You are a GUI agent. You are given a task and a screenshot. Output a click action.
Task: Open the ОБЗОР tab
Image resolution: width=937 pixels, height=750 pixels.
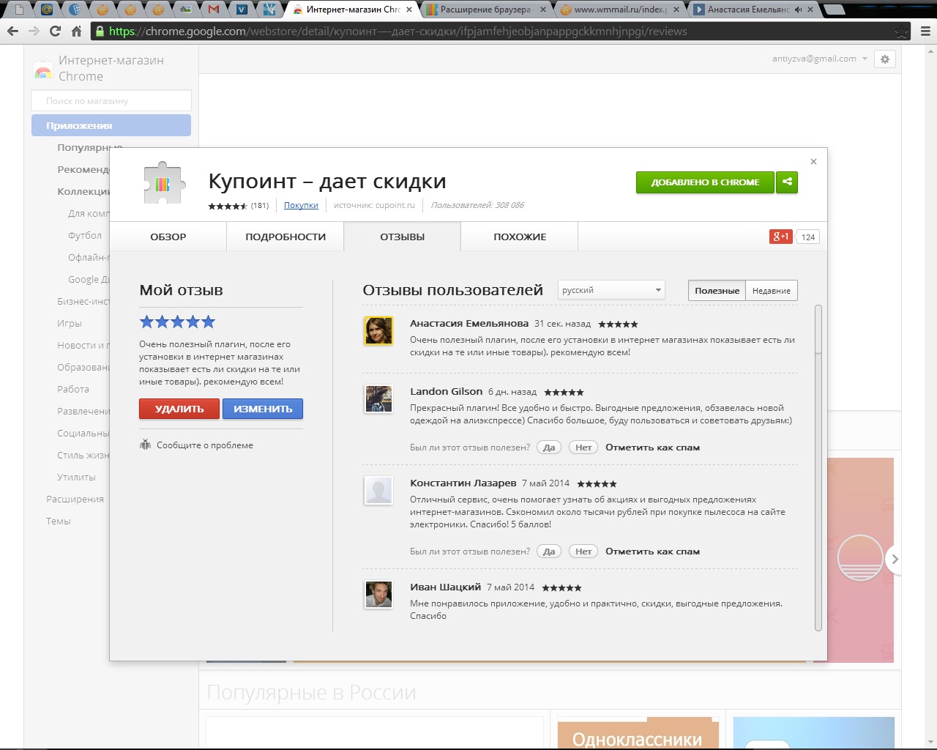point(168,237)
